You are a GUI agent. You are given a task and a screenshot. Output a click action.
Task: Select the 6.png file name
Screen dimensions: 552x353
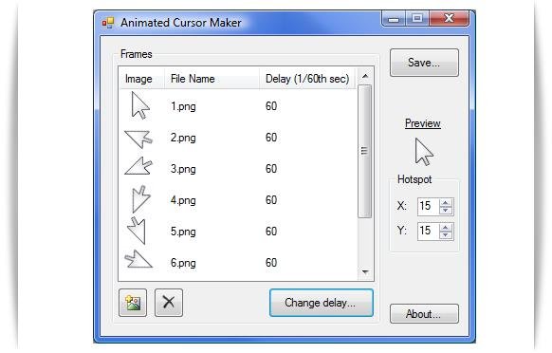183,263
